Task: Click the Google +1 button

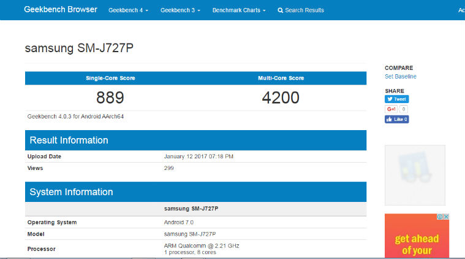Action: click(391, 109)
